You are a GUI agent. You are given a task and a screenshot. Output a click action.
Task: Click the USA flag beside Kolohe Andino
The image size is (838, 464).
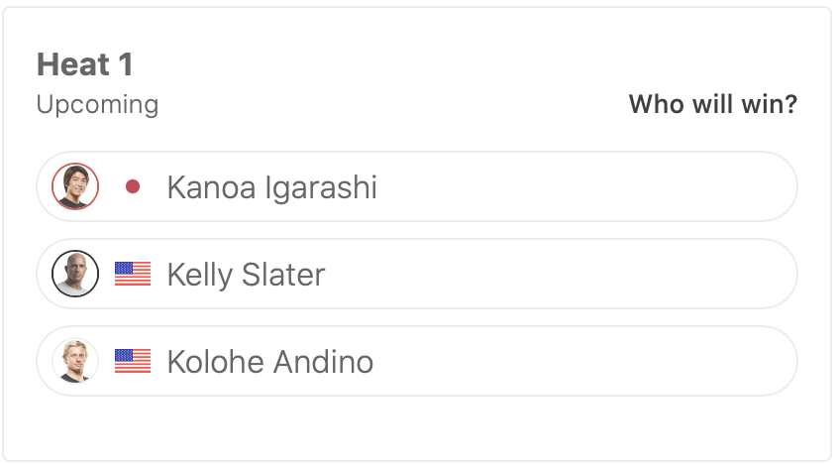(133, 361)
